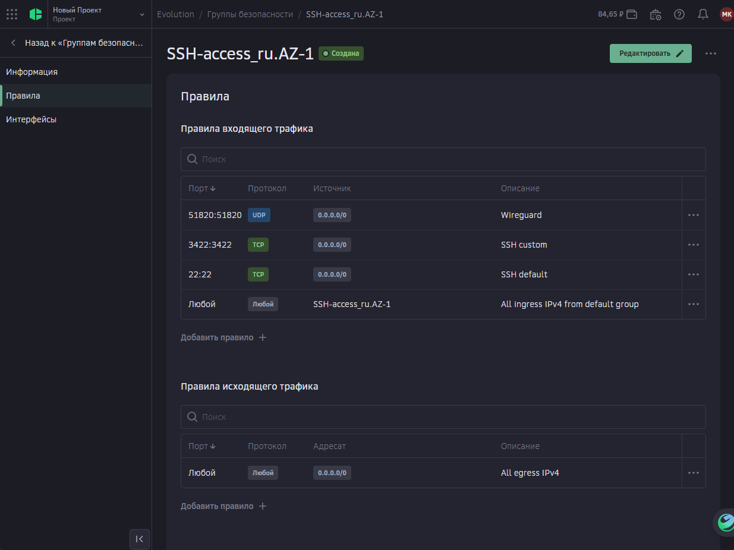Viewport: 734px width, 550px height.
Task: Sort outgoing rules by Порт column
Action: coord(202,446)
